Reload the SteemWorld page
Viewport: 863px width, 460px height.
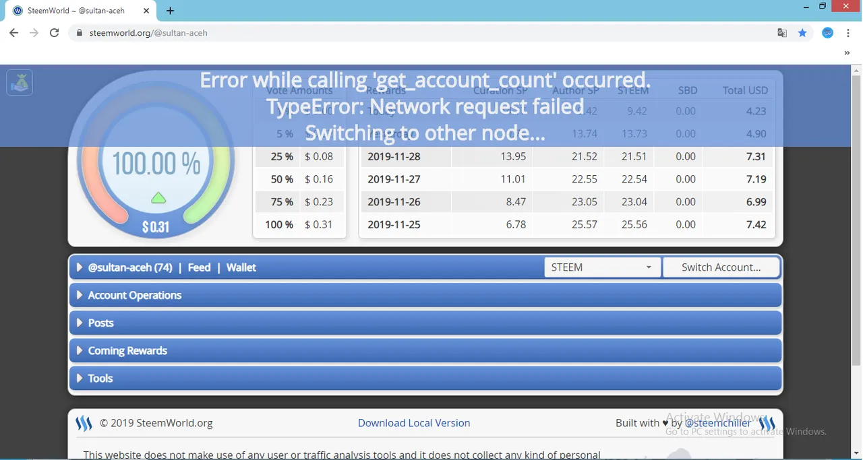coord(55,33)
